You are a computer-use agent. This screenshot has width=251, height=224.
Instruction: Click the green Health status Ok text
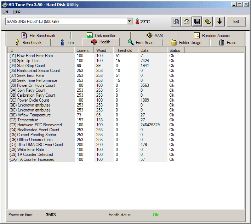156,215
